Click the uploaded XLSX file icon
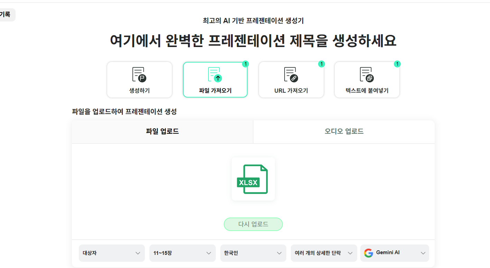 point(253,179)
